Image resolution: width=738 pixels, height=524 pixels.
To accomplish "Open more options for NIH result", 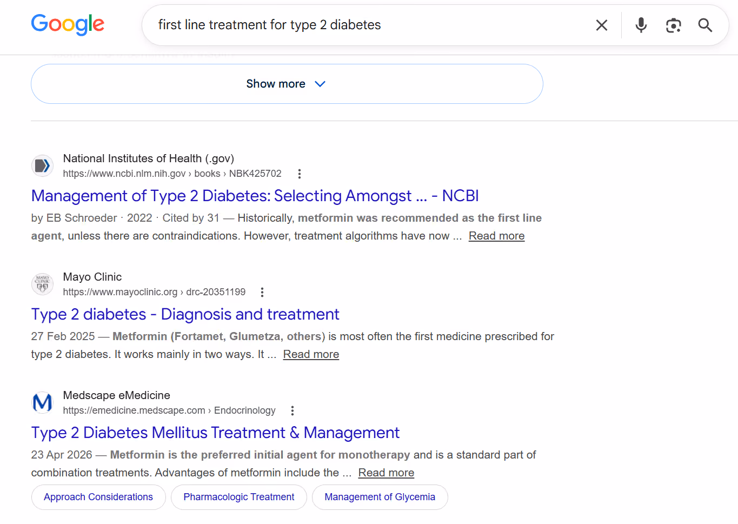I will point(300,174).
